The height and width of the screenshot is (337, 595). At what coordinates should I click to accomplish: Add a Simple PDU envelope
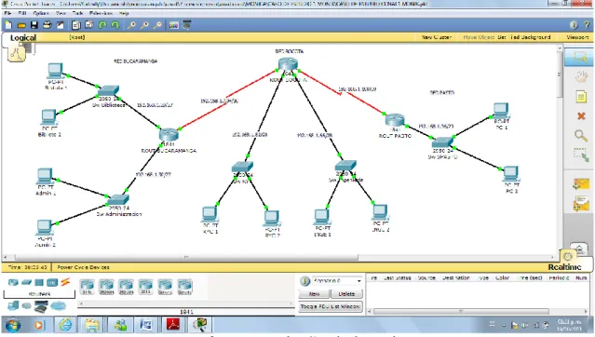pos(581,184)
